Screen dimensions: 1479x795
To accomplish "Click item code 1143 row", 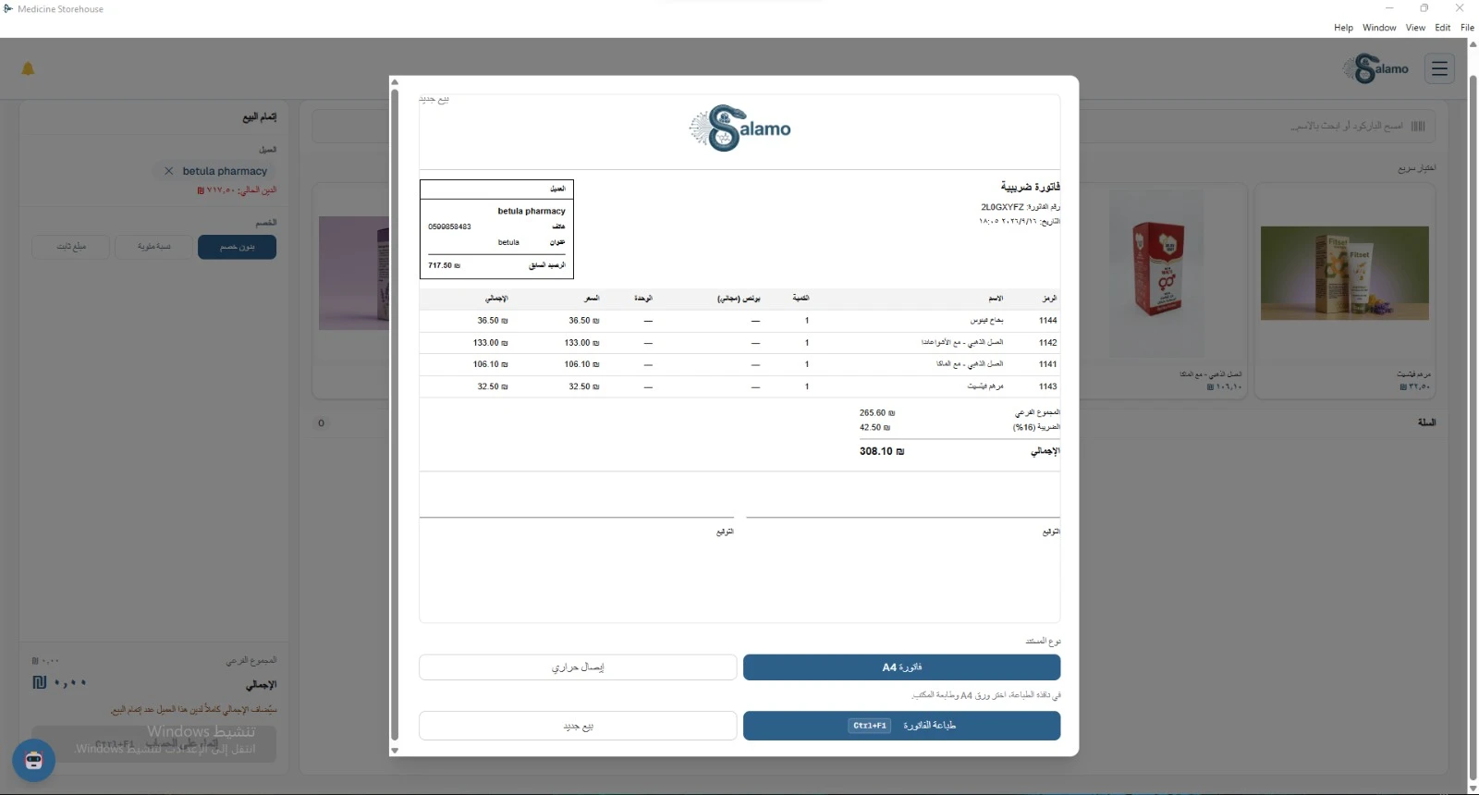I will (x=739, y=386).
